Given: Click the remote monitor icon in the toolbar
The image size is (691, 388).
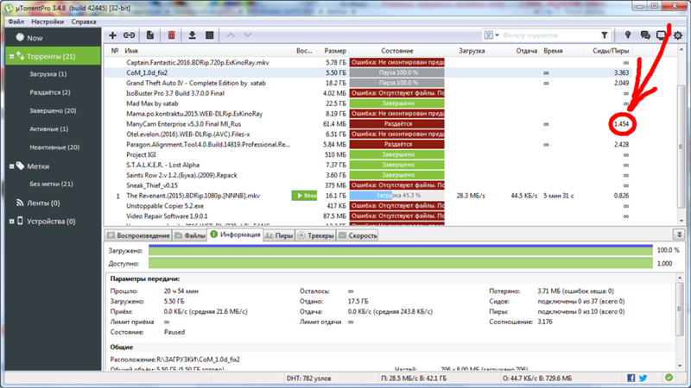Looking at the screenshot, I should (661, 35).
